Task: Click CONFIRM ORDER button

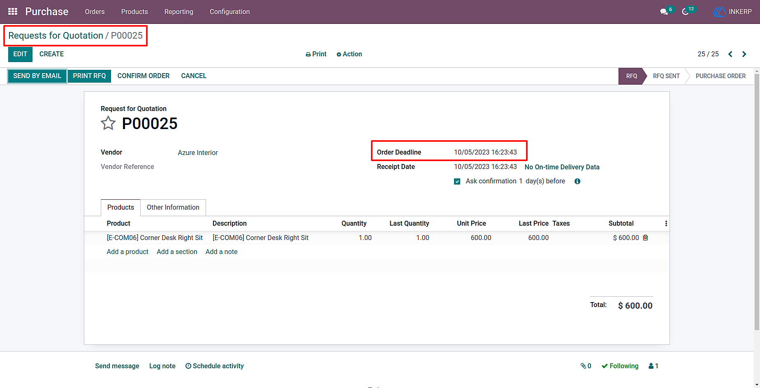Action: 144,76
